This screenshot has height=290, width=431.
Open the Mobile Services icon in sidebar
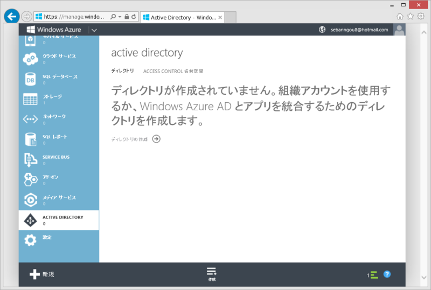pyautogui.click(x=30, y=41)
